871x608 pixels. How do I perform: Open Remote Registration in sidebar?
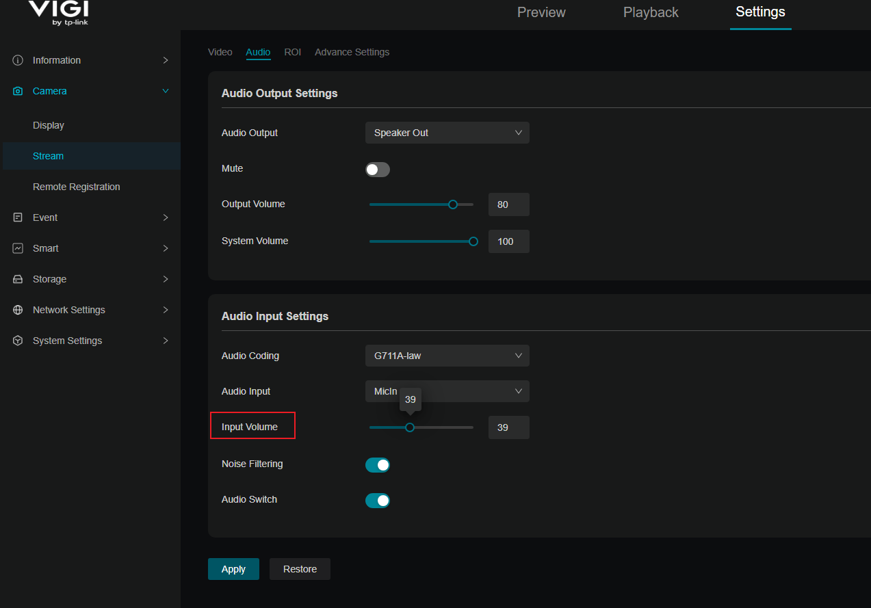click(x=77, y=187)
